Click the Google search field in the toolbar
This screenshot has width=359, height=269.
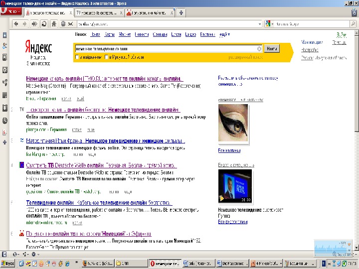click(x=312, y=24)
